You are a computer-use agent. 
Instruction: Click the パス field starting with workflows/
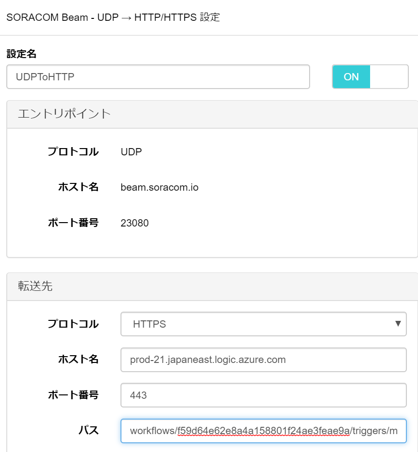[x=263, y=431]
